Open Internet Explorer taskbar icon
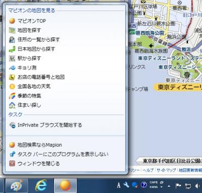This screenshot has height=193, width=202. point(41,185)
